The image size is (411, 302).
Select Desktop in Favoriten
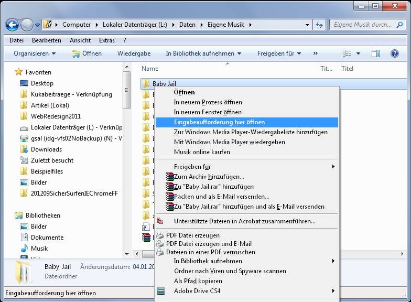pos(42,83)
